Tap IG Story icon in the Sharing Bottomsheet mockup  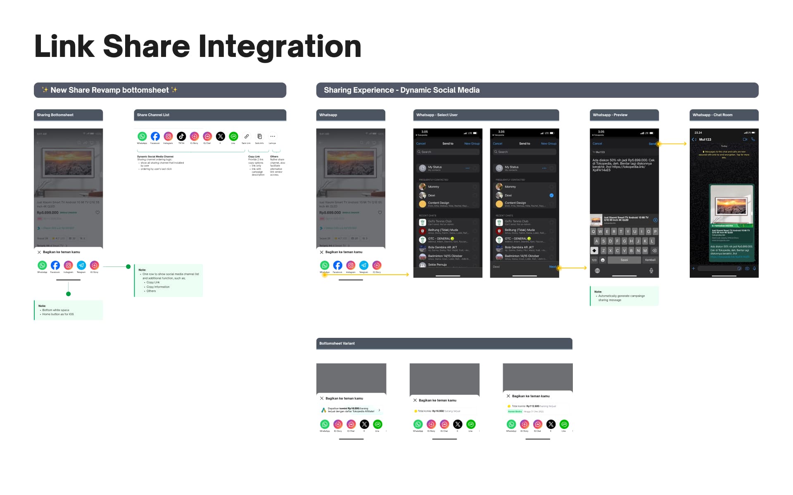[x=95, y=265]
